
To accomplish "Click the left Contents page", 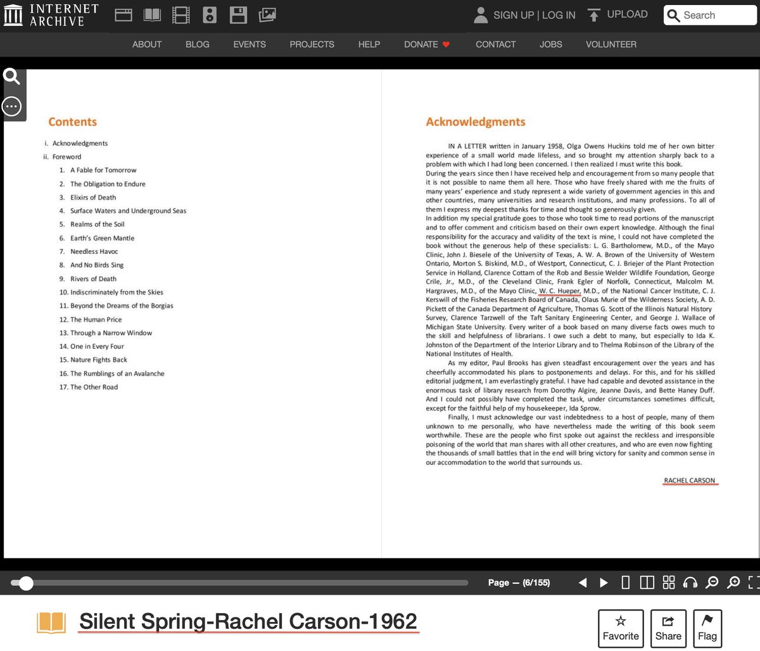I will click(193, 313).
